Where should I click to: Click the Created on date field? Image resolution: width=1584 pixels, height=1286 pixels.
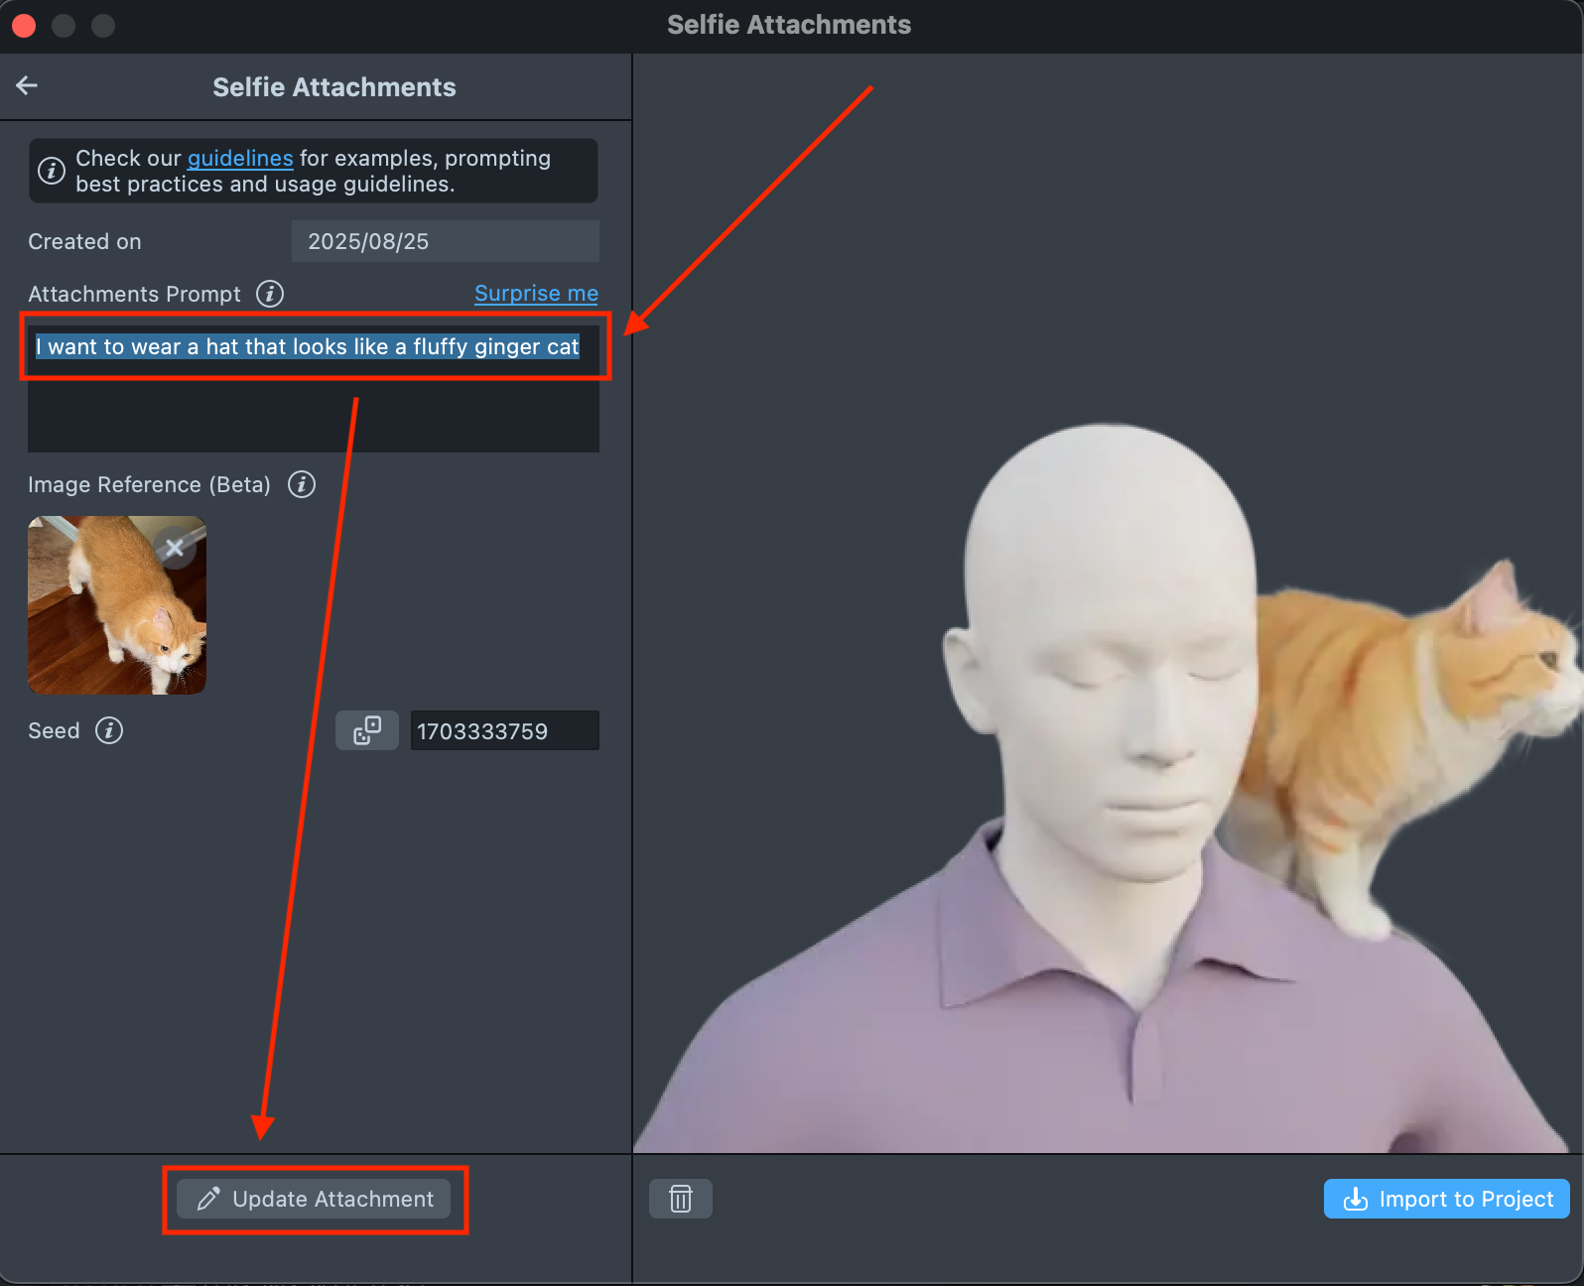[445, 241]
